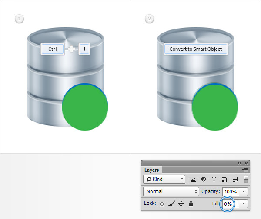Filter layers by shape layer icon
The height and width of the screenshot is (219, 261).
tap(224, 179)
